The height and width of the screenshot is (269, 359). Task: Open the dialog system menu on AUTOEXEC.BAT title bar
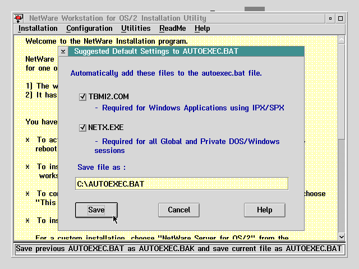63,52
